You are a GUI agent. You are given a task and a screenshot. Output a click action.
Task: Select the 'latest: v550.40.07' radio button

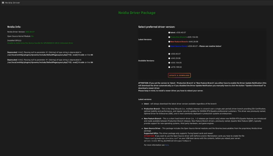click(169, 33)
